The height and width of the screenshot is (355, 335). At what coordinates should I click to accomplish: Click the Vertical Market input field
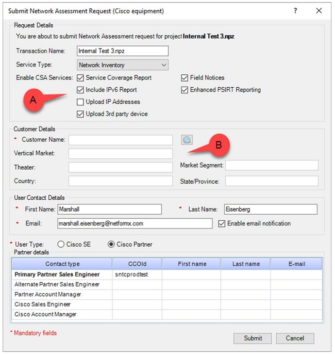click(121, 154)
